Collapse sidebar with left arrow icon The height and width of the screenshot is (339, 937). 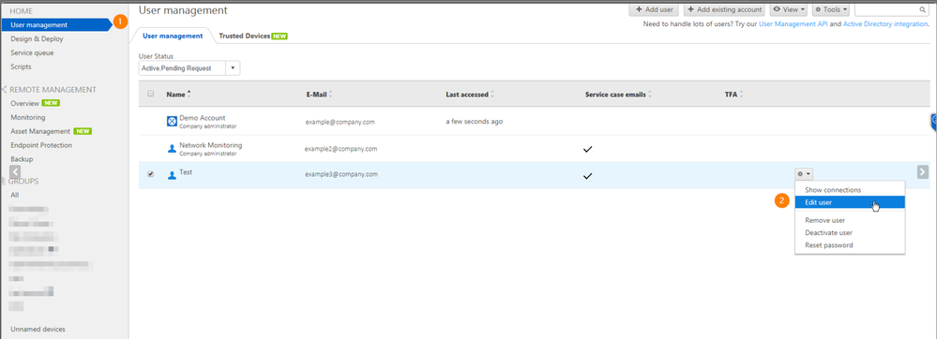coord(15,172)
